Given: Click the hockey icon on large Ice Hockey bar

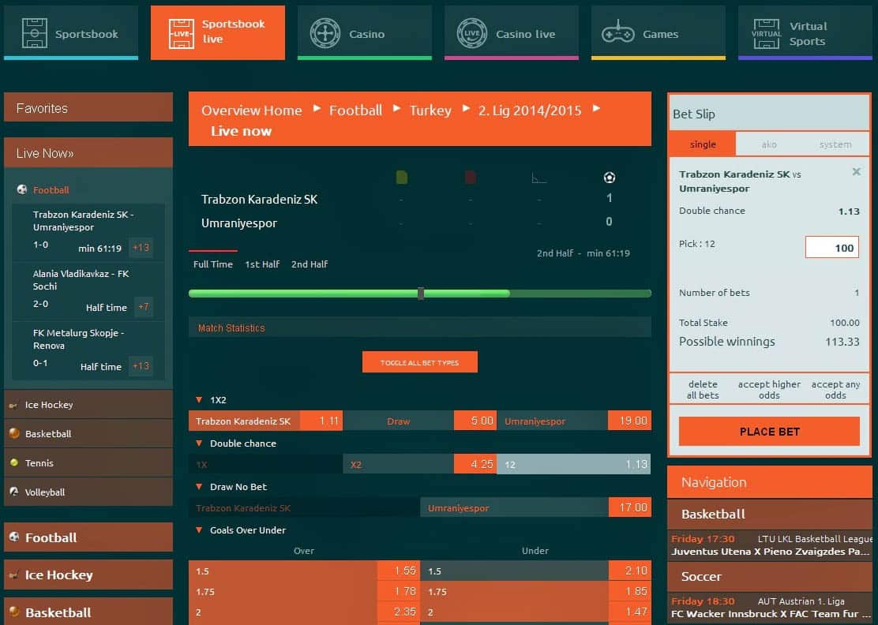Looking at the screenshot, I should (14, 574).
